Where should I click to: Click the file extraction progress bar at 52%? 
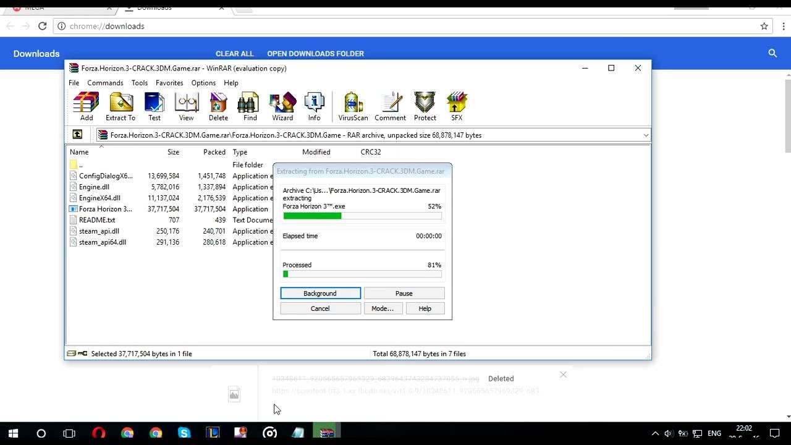[x=362, y=216]
